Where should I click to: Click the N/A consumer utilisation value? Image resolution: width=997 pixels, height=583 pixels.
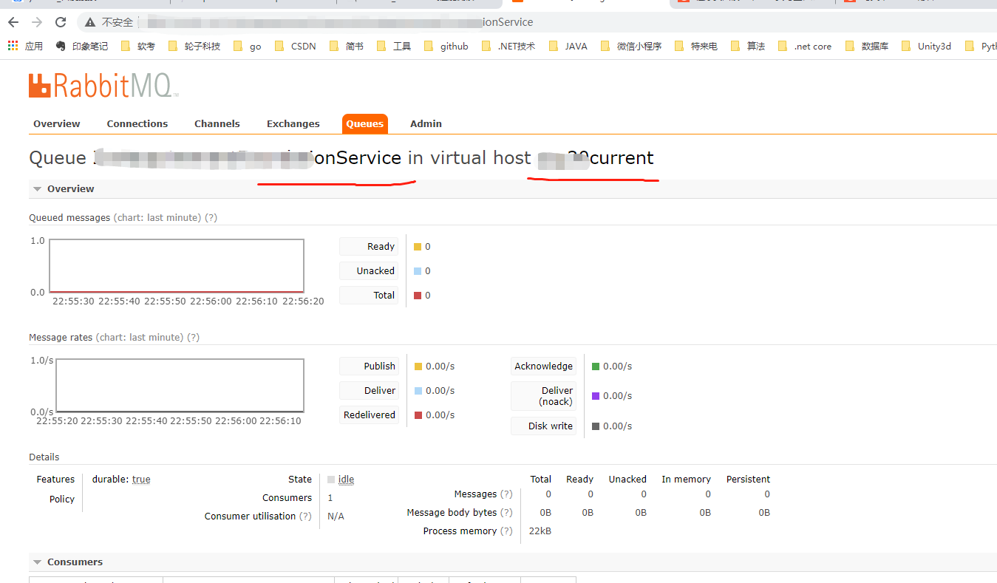336,516
